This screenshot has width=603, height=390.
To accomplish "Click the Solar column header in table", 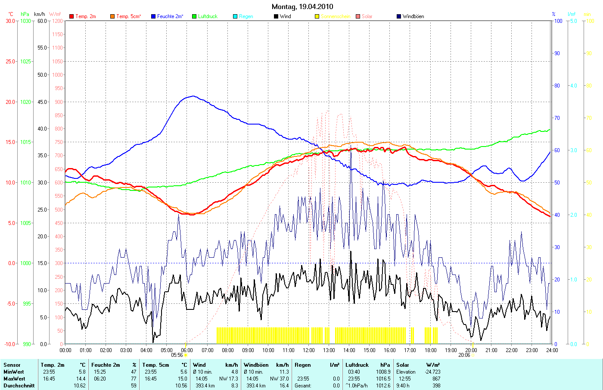I will [x=403, y=365].
